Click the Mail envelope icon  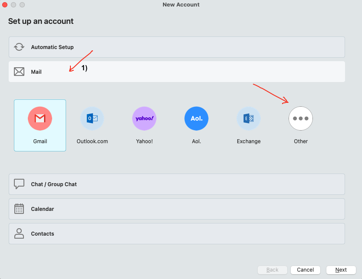pos(19,72)
